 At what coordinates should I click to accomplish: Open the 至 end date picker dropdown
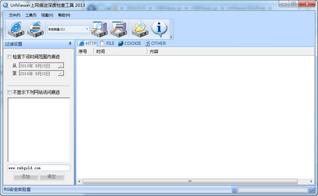(60, 73)
